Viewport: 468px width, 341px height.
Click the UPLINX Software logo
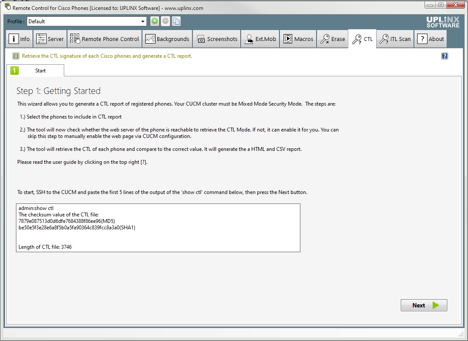click(x=443, y=22)
